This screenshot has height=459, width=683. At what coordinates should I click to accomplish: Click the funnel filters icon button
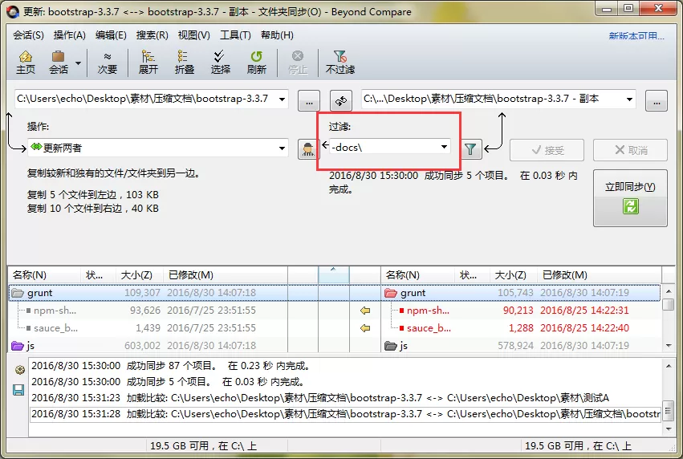click(470, 149)
